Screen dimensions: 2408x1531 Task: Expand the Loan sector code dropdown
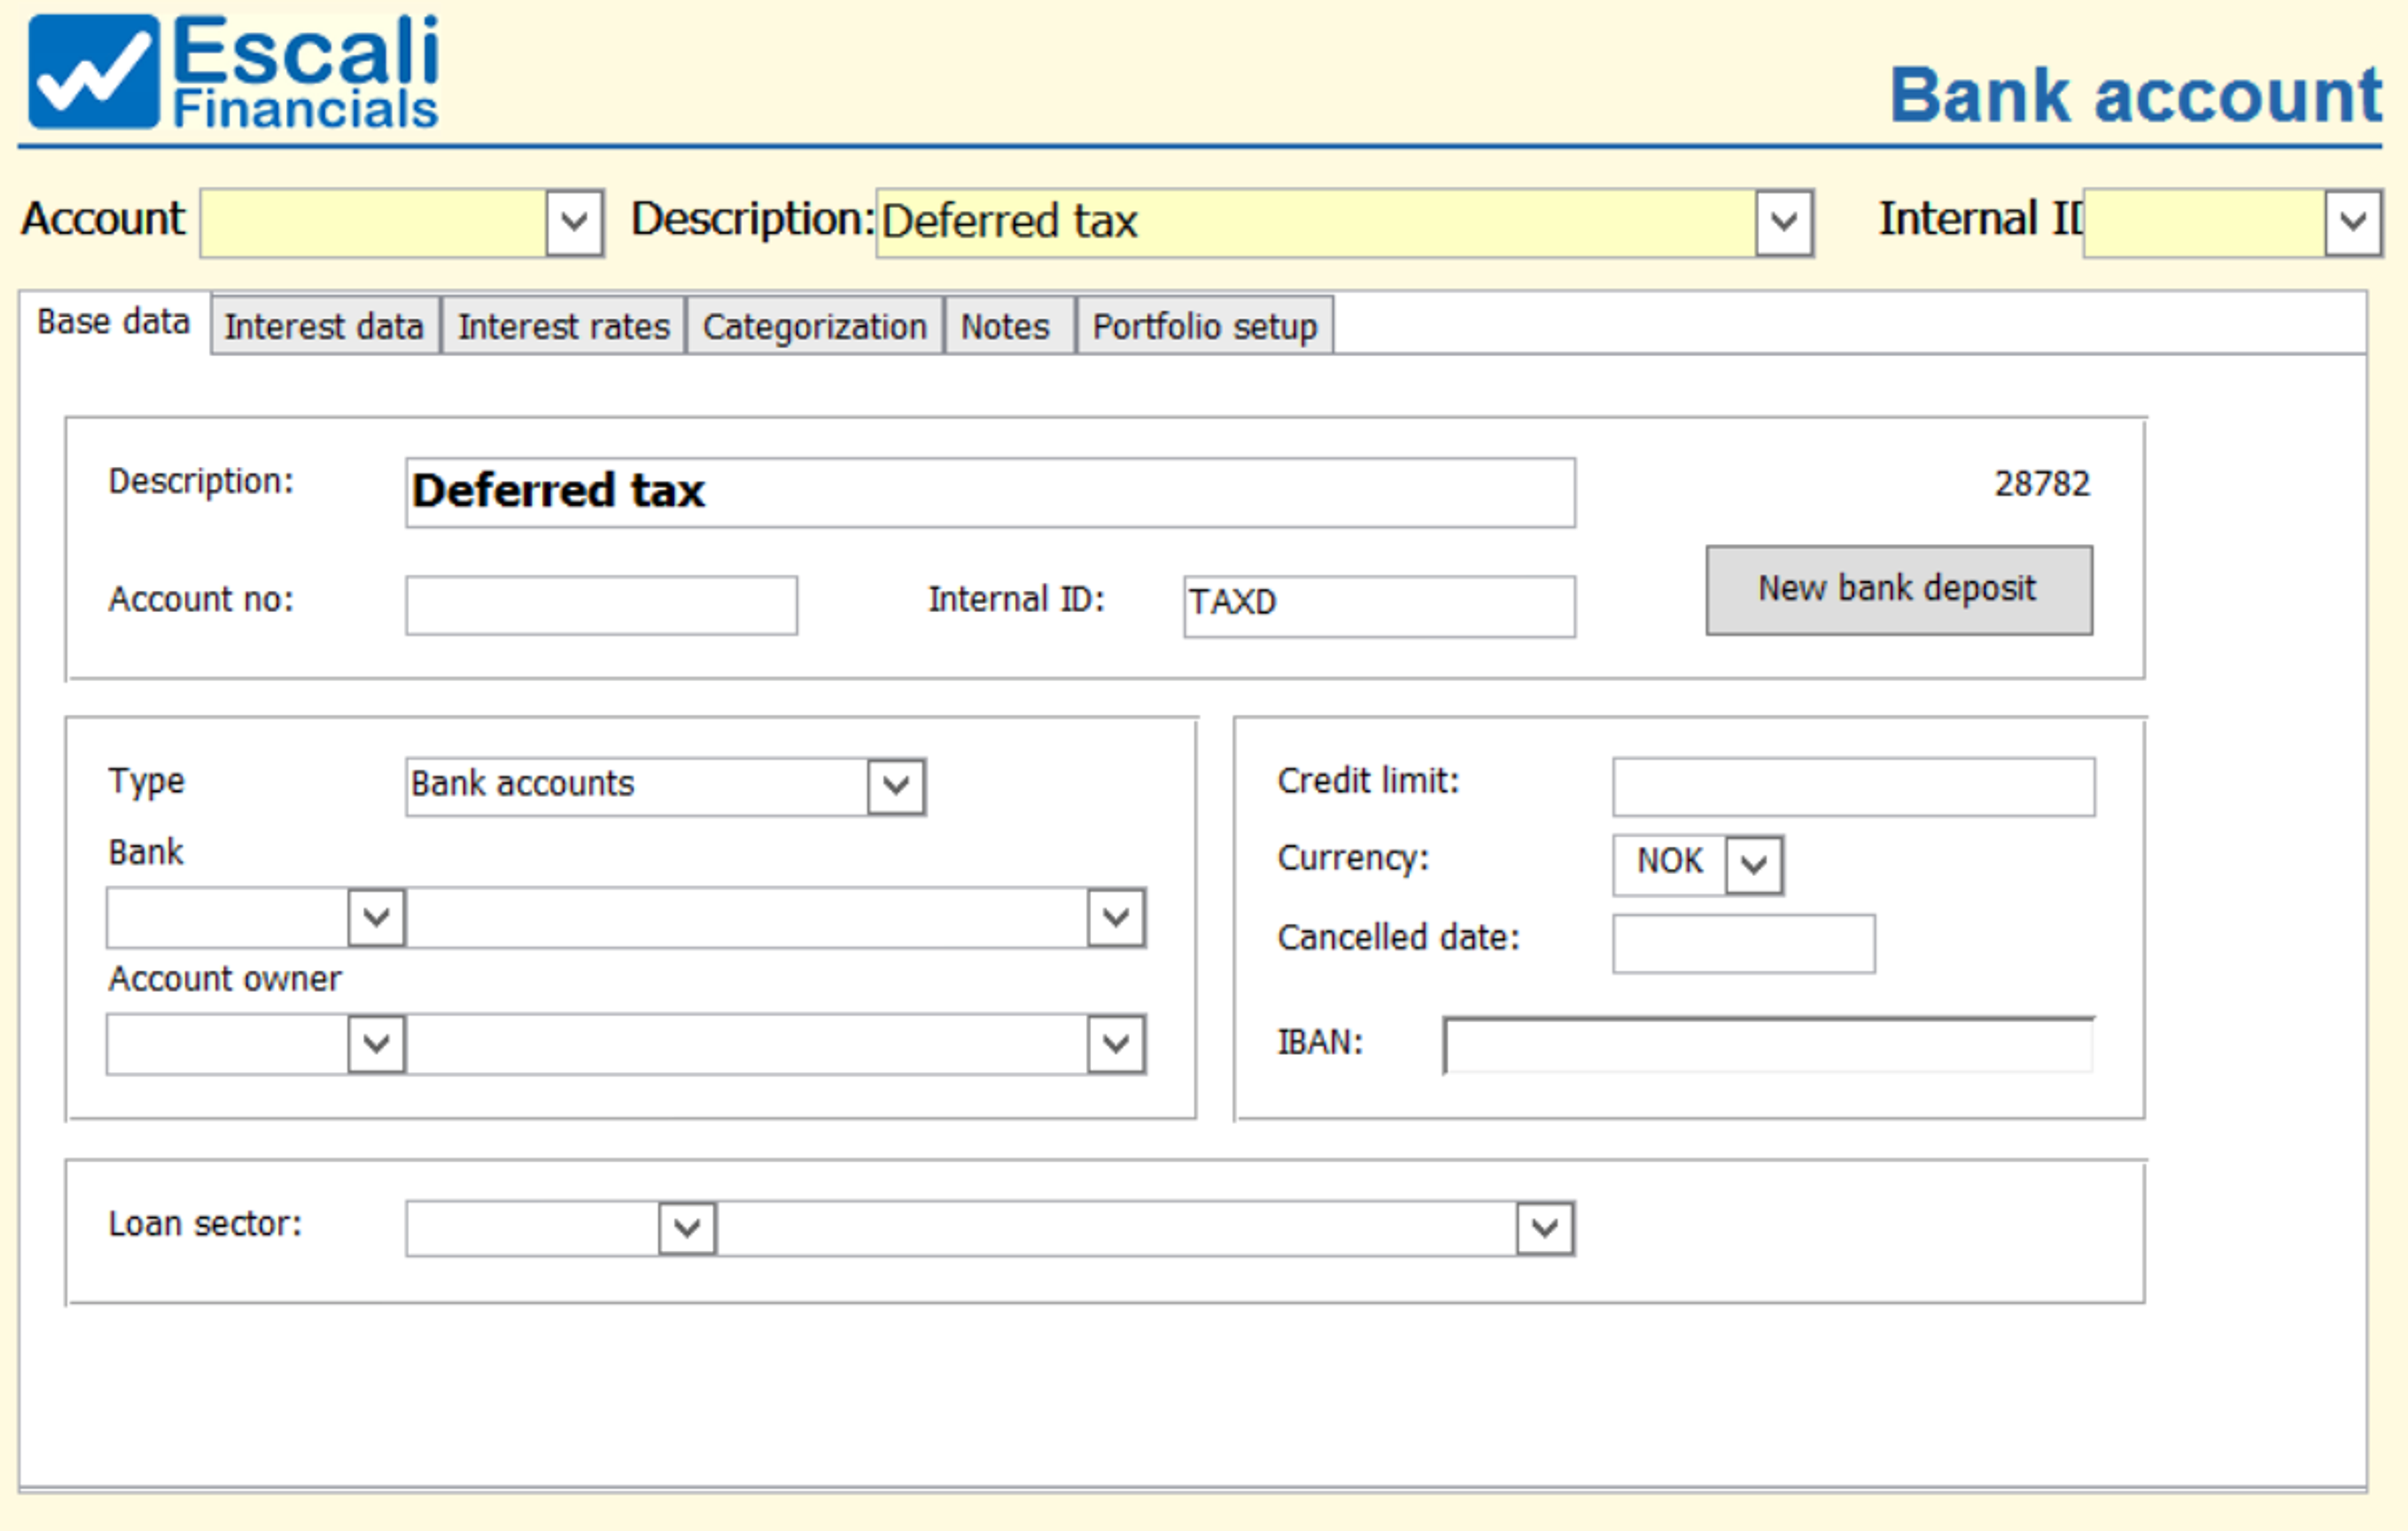[x=687, y=1228]
